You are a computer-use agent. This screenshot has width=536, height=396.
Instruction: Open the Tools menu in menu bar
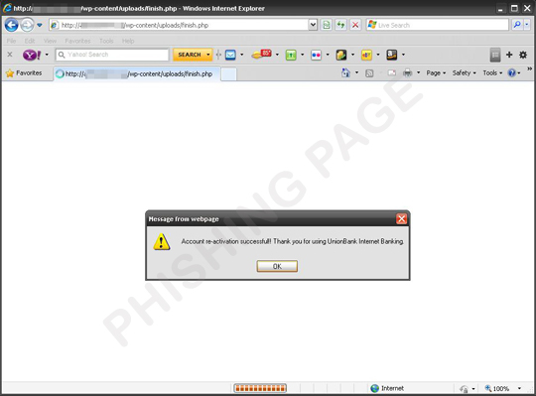[106, 41]
